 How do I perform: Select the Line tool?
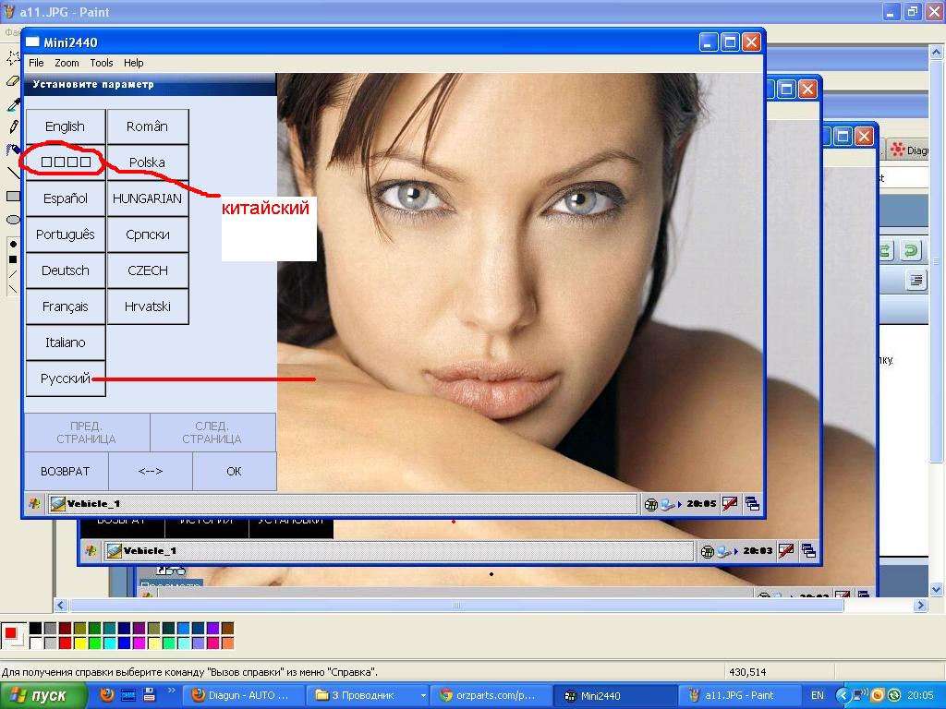coord(12,173)
